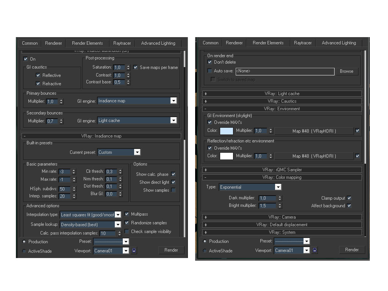388x291 pixels.
Task: Expand VRay Light cache rollout
Action: click(282, 94)
